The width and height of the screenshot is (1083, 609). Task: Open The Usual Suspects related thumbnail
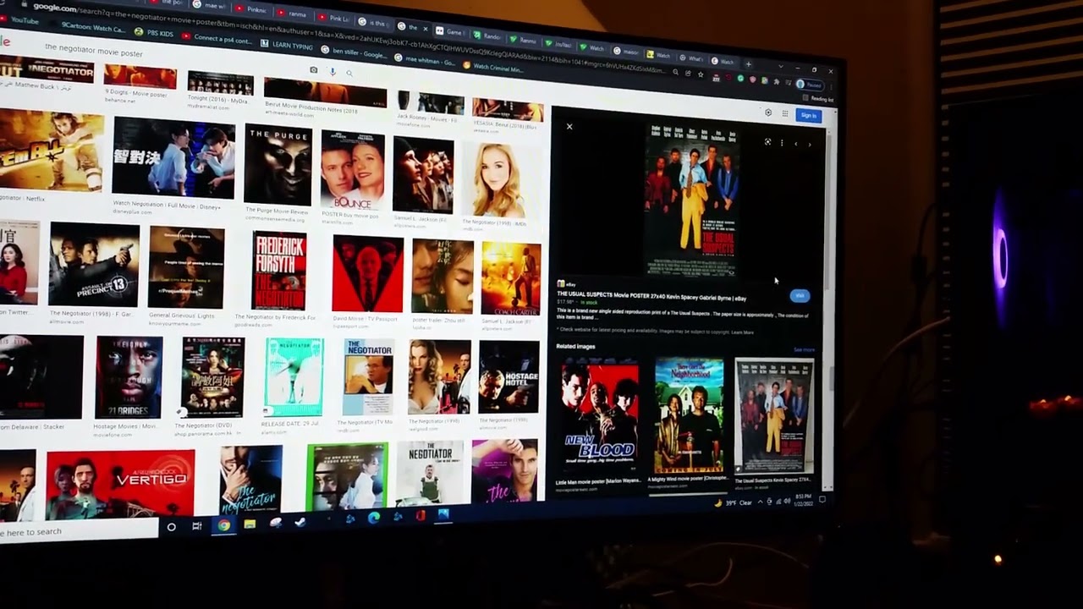click(773, 417)
